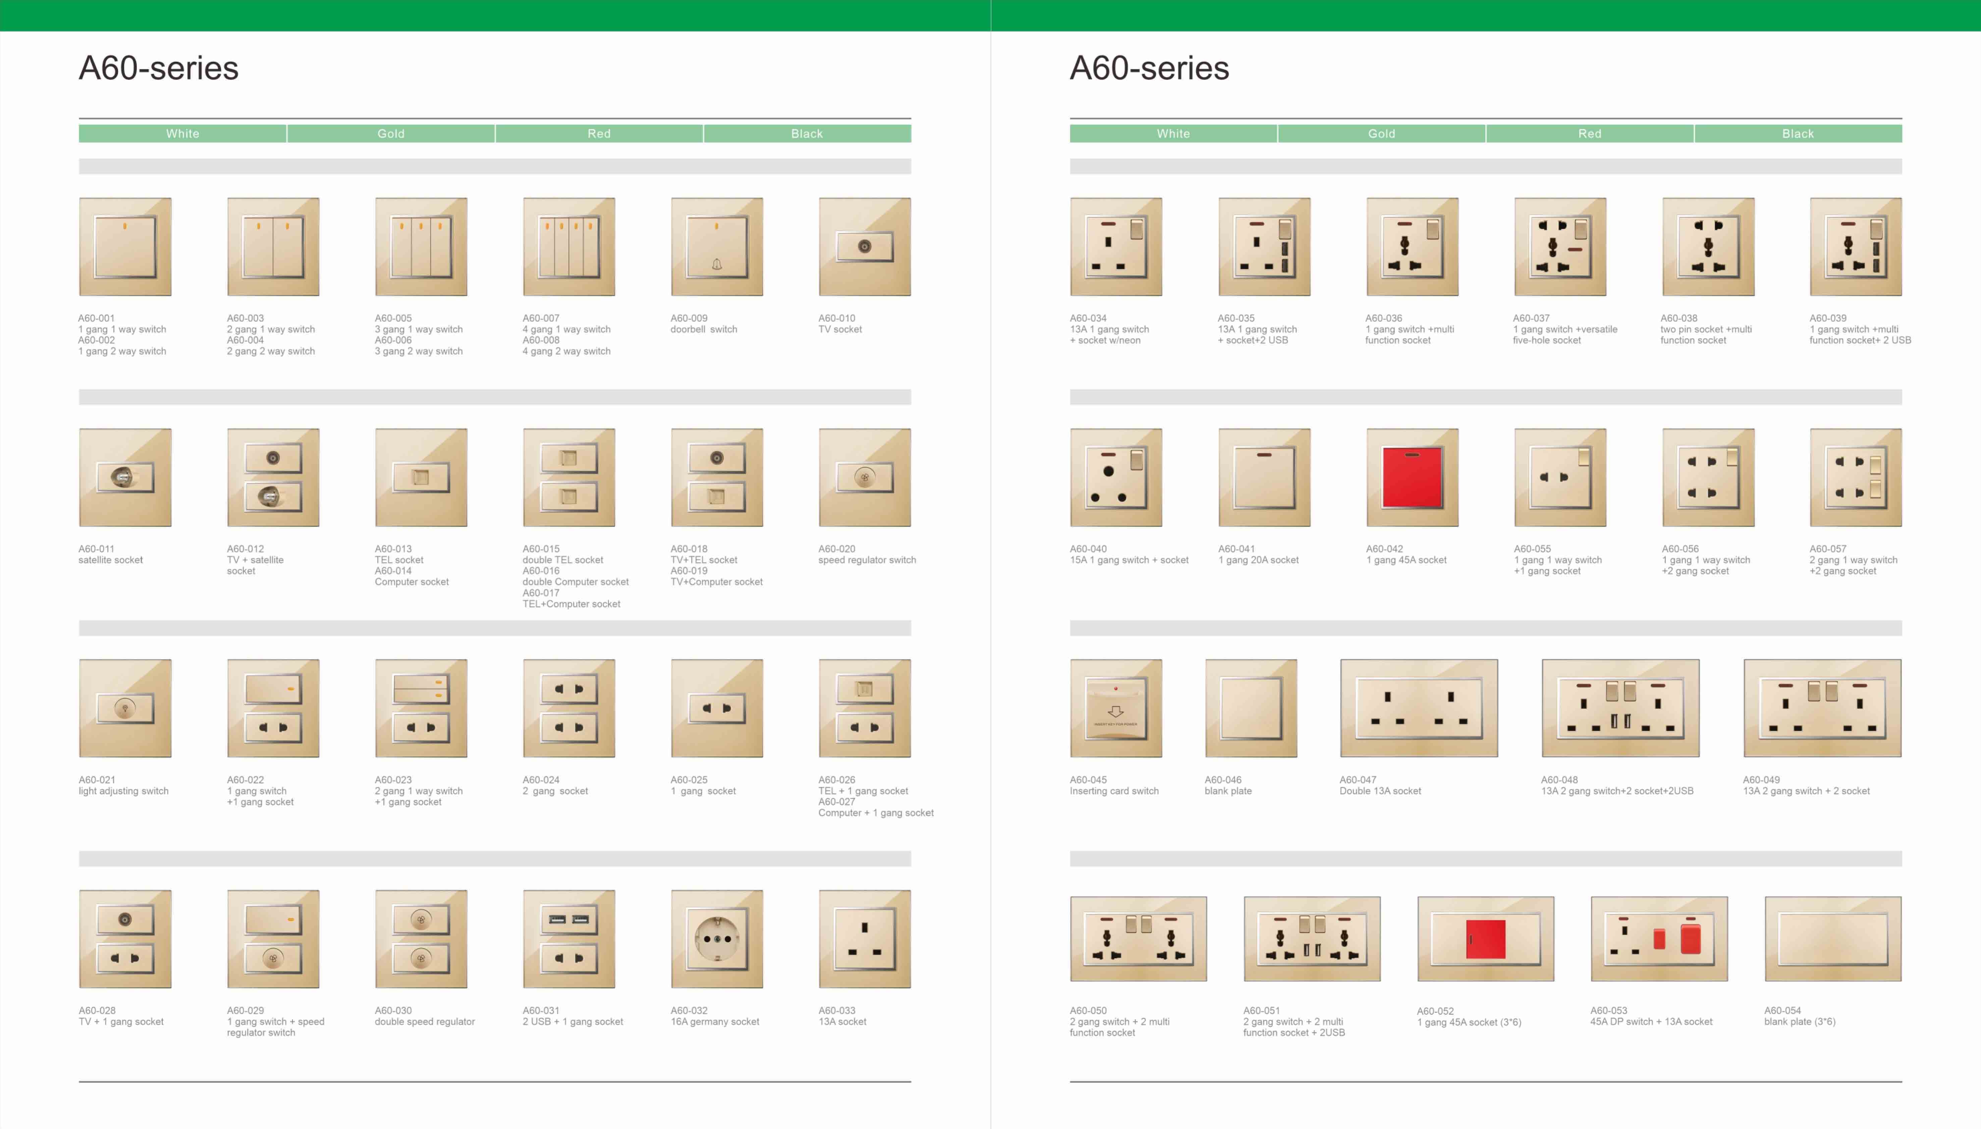This screenshot has width=1981, height=1129.
Task: Click the A60-007 4 gang switch image
Action: (569, 246)
